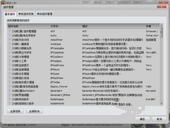Click author name Tuller
The image size is (170, 128).
tap(148, 86)
